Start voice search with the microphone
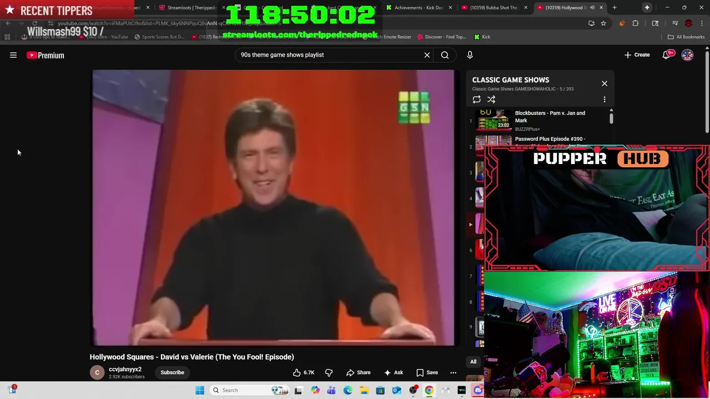710x399 pixels. click(x=470, y=55)
